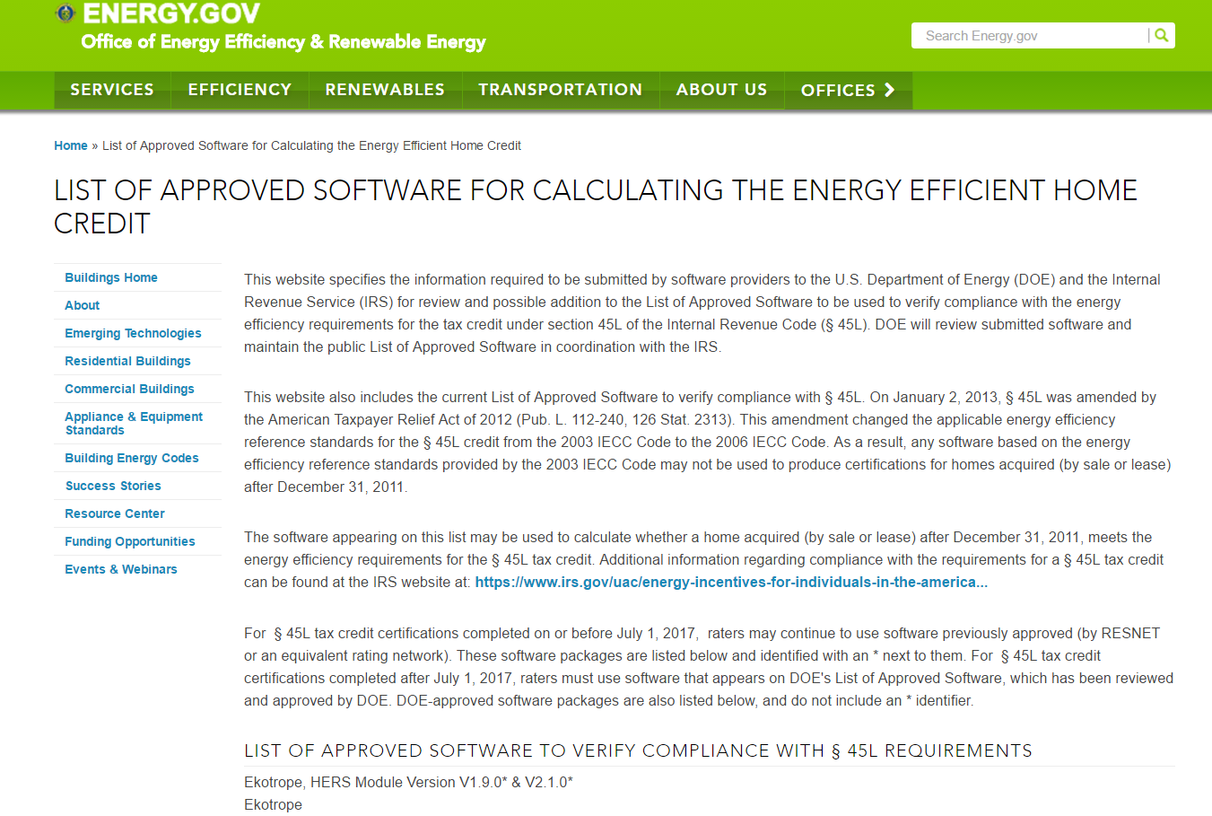The image size is (1212, 816).
Task: Open the ABOUT US menu
Action: pos(721,90)
